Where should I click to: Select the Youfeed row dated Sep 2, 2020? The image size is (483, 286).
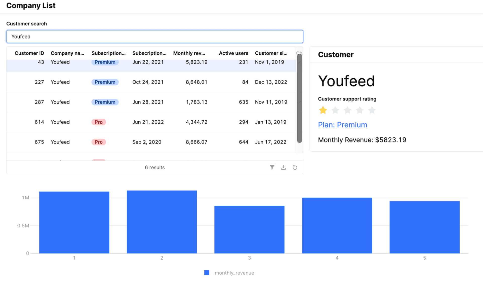click(x=151, y=142)
